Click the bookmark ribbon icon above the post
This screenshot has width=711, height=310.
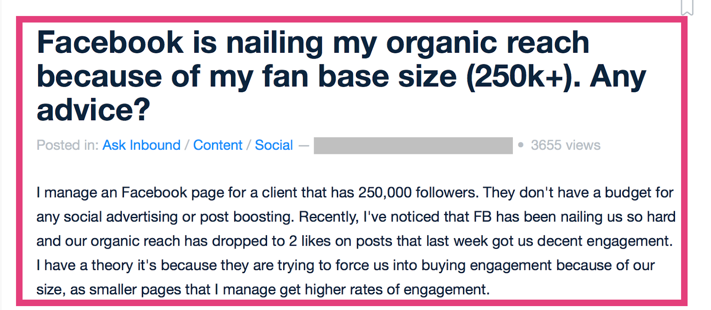tap(687, 7)
